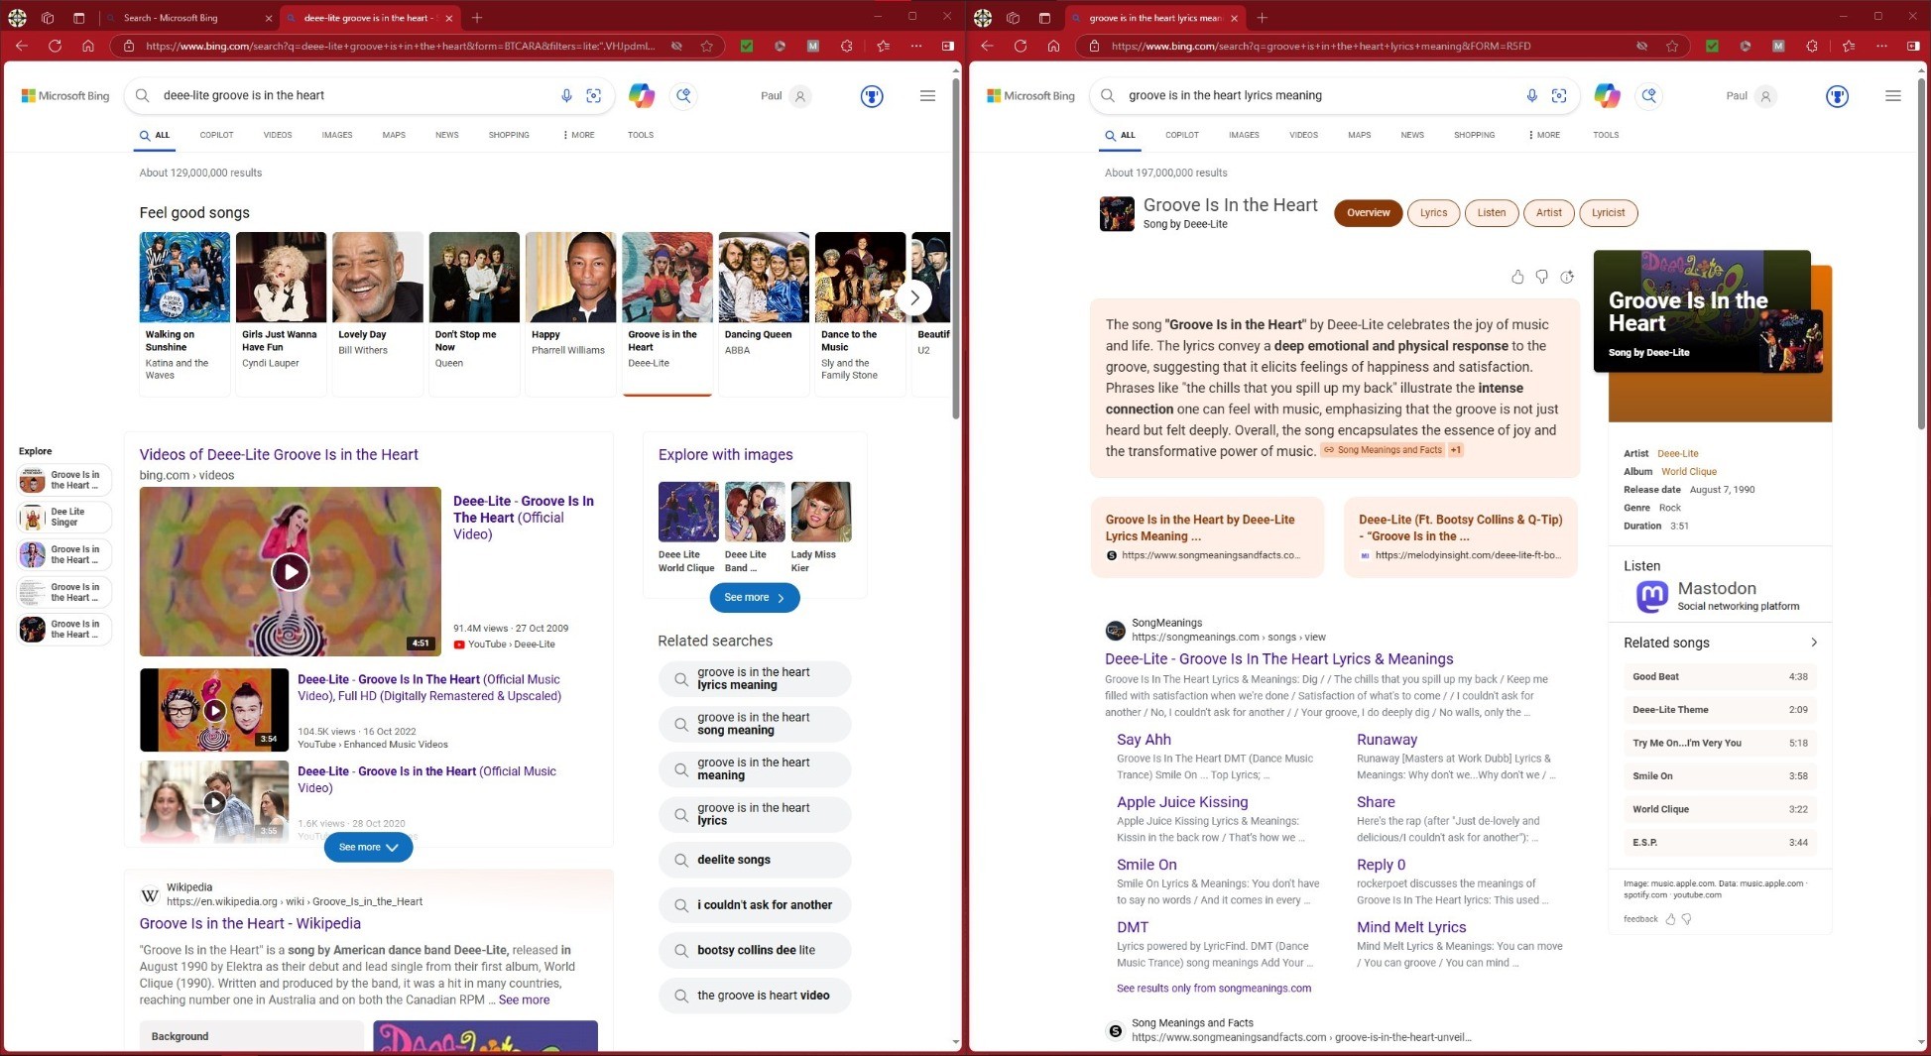This screenshot has width=1931, height=1056.
Task: Click Paul profile avatar in left window
Action: click(x=800, y=96)
